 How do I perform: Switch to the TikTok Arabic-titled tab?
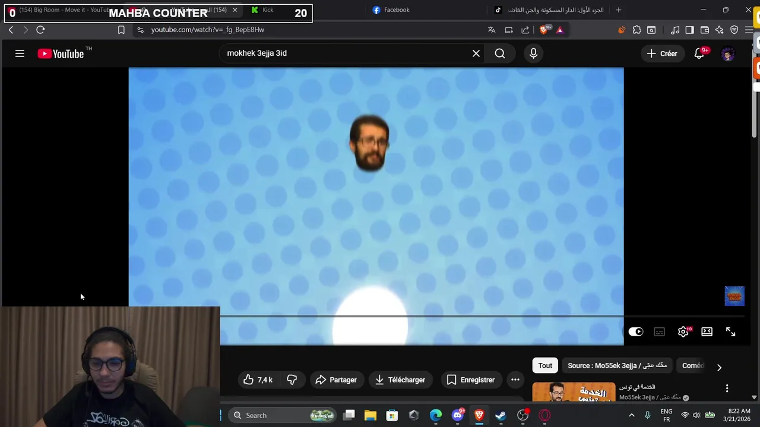(x=549, y=9)
